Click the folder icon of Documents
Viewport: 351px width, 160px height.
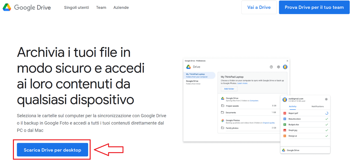223,112
